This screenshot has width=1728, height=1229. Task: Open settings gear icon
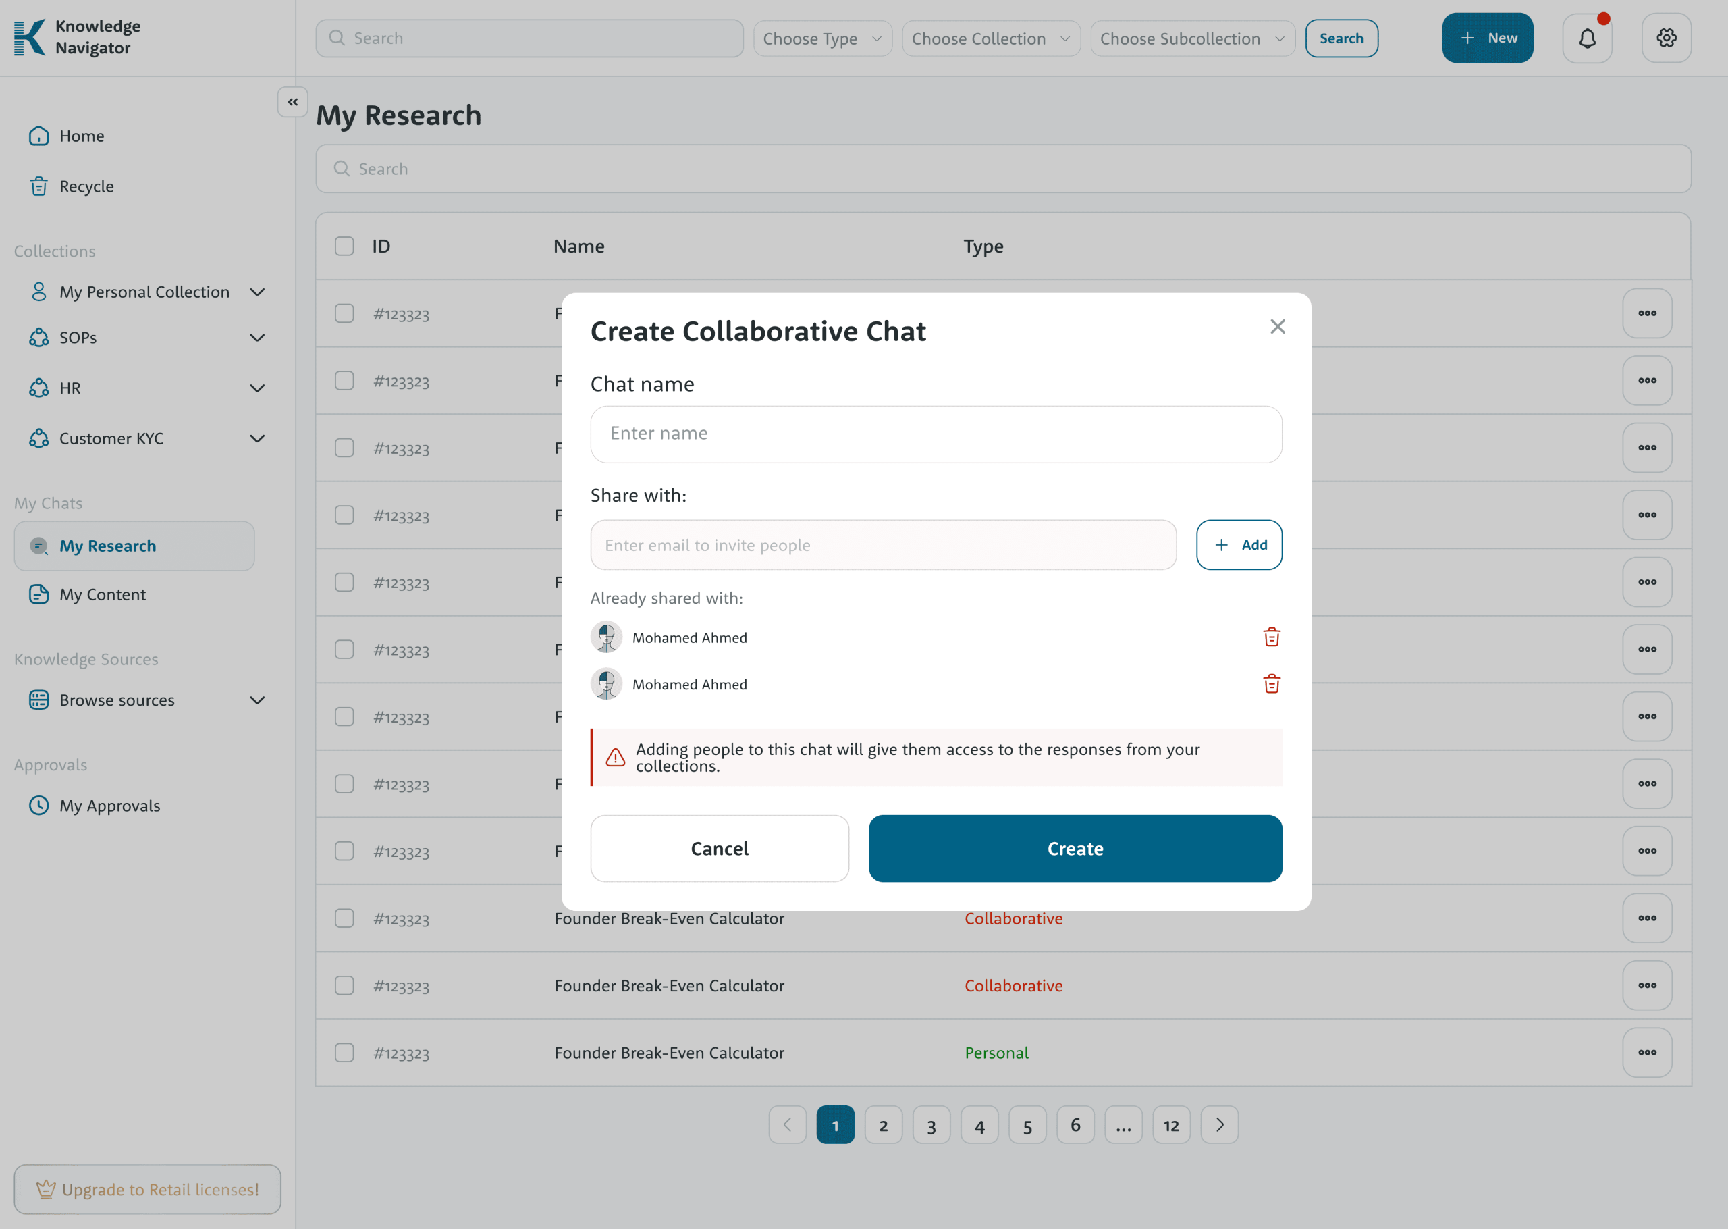click(x=1666, y=38)
